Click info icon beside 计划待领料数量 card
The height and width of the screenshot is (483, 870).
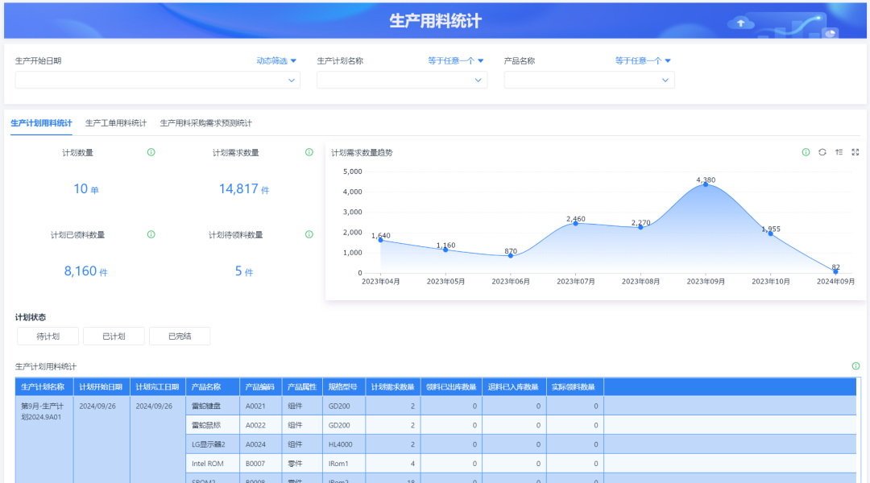click(x=309, y=234)
